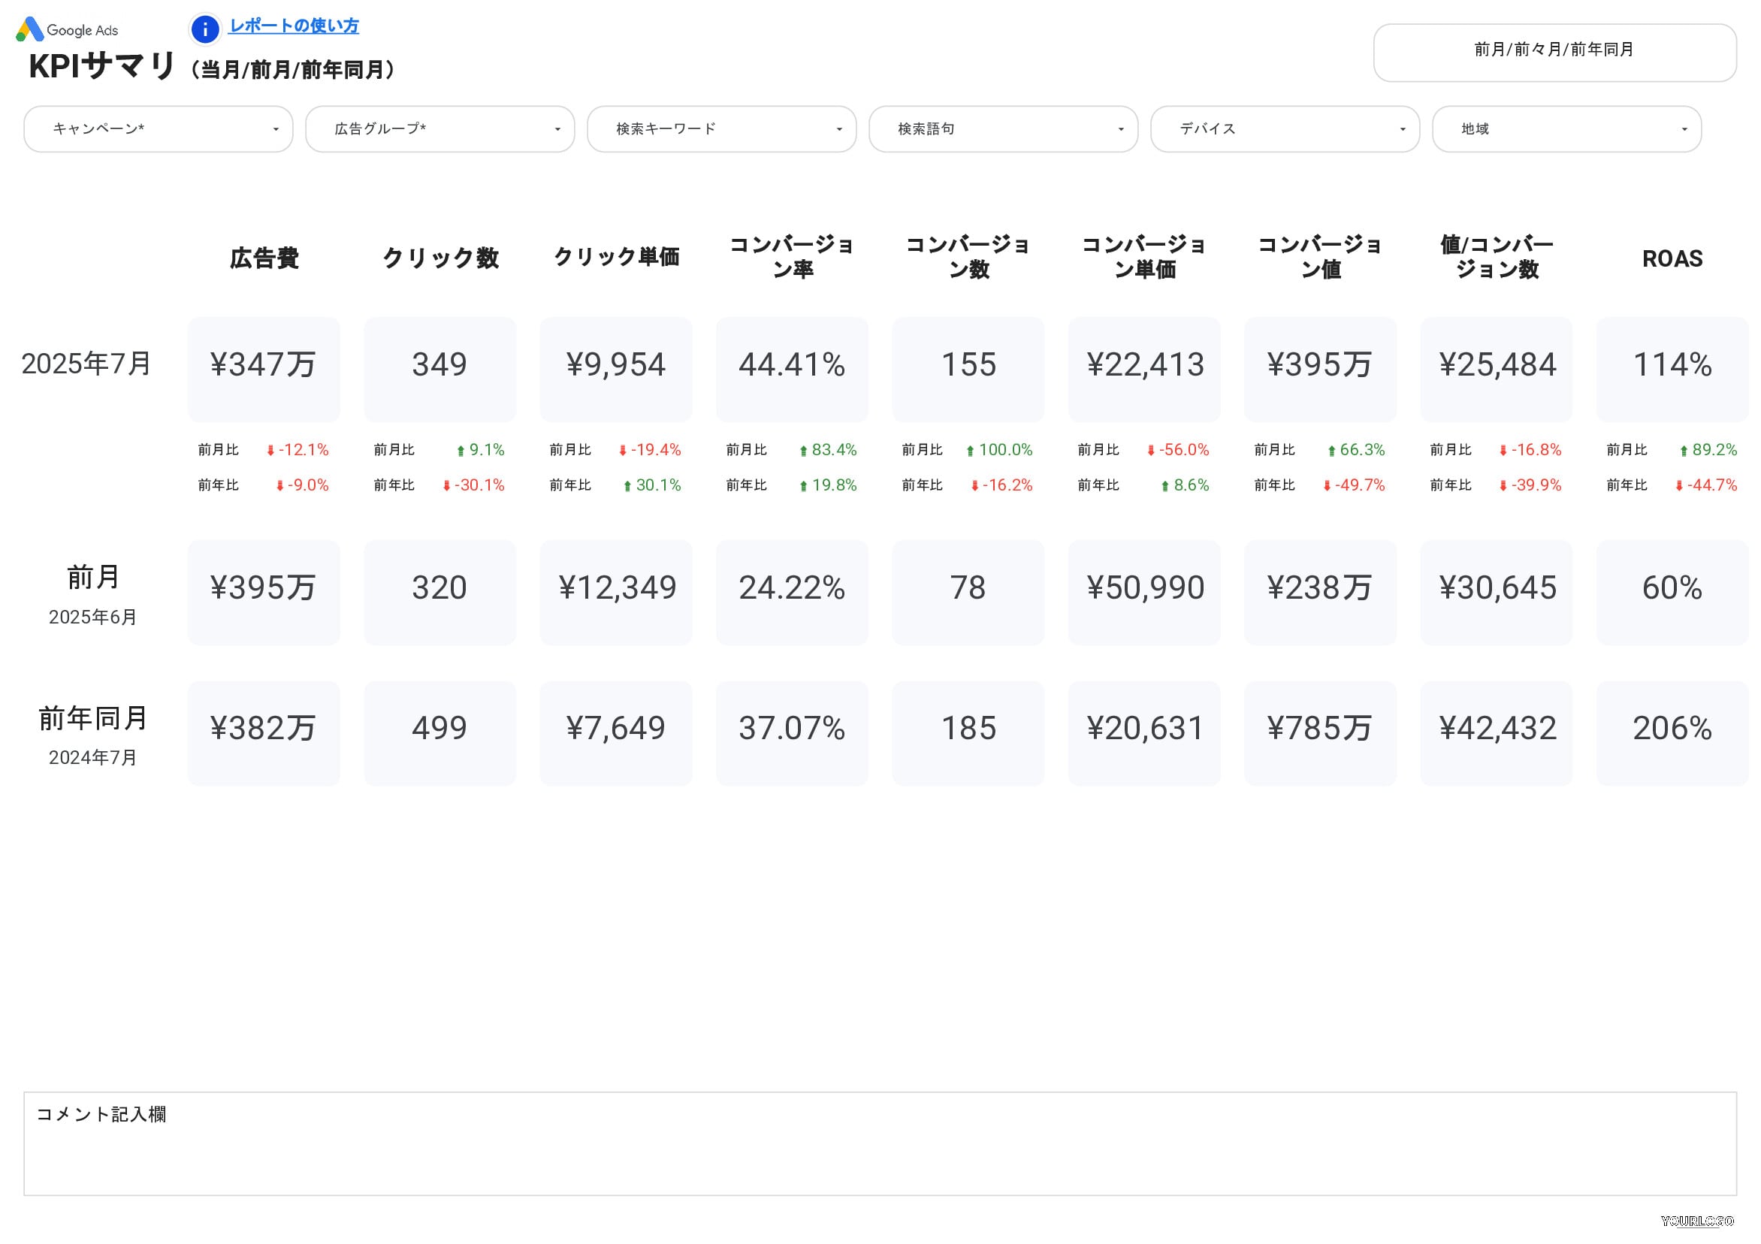Select the ¥347万 ad cost scorecard

tap(264, 369)
